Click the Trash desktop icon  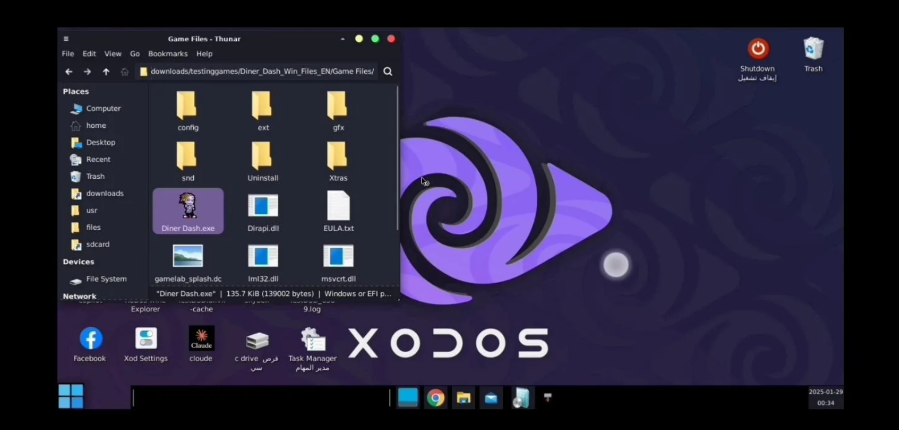tap(813, 55)
